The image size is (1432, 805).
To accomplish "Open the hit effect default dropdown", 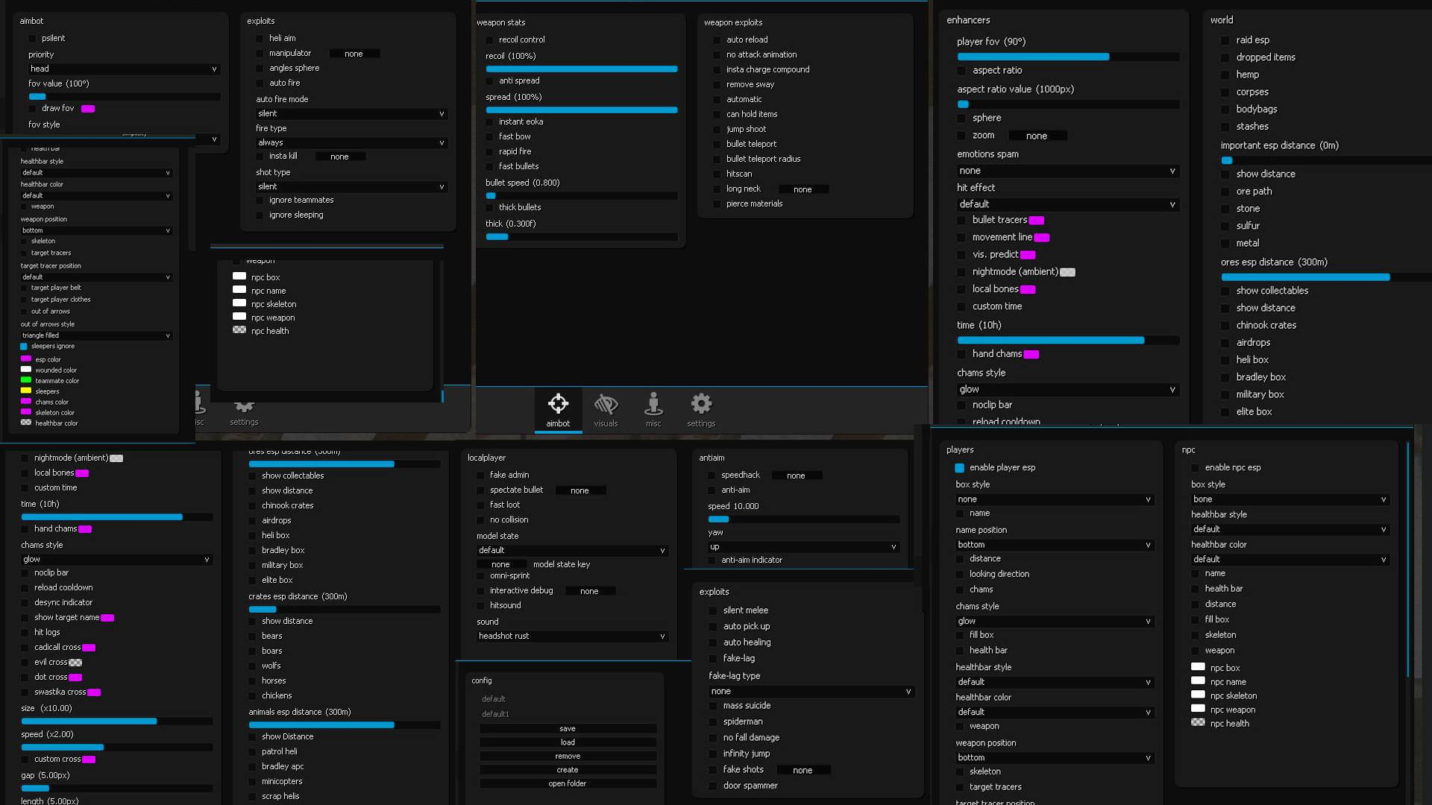I will click(x=1067, y=204).
